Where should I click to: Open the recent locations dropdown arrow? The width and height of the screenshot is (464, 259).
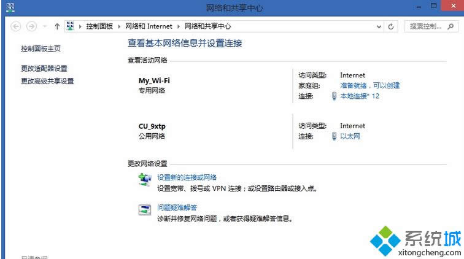[x=45, y=26]
